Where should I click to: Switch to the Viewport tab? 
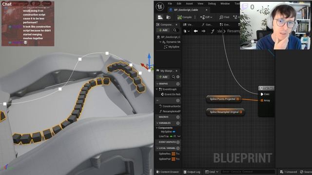click(188, 25)
